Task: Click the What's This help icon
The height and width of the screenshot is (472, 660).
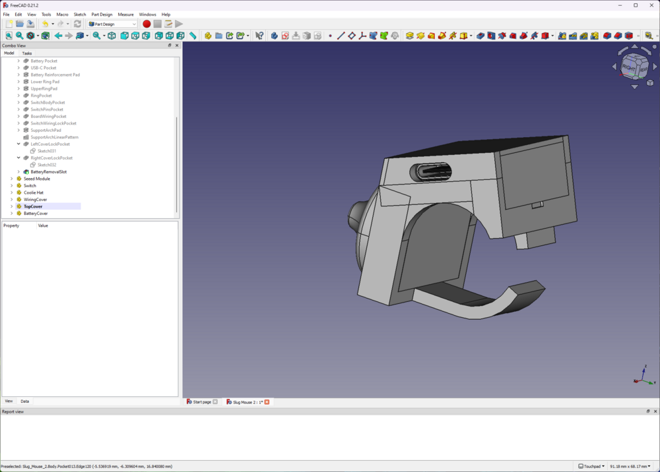Action: 259,36
